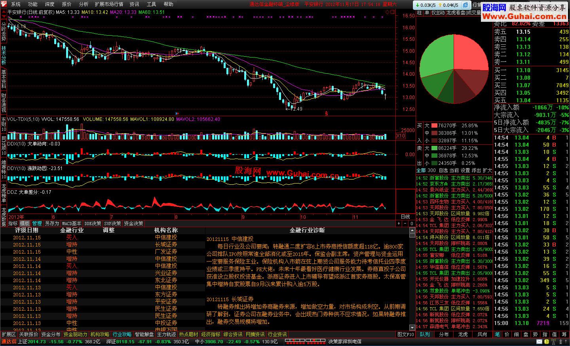Open the 关联报价 bottom tab

click(x=29, y=335)
